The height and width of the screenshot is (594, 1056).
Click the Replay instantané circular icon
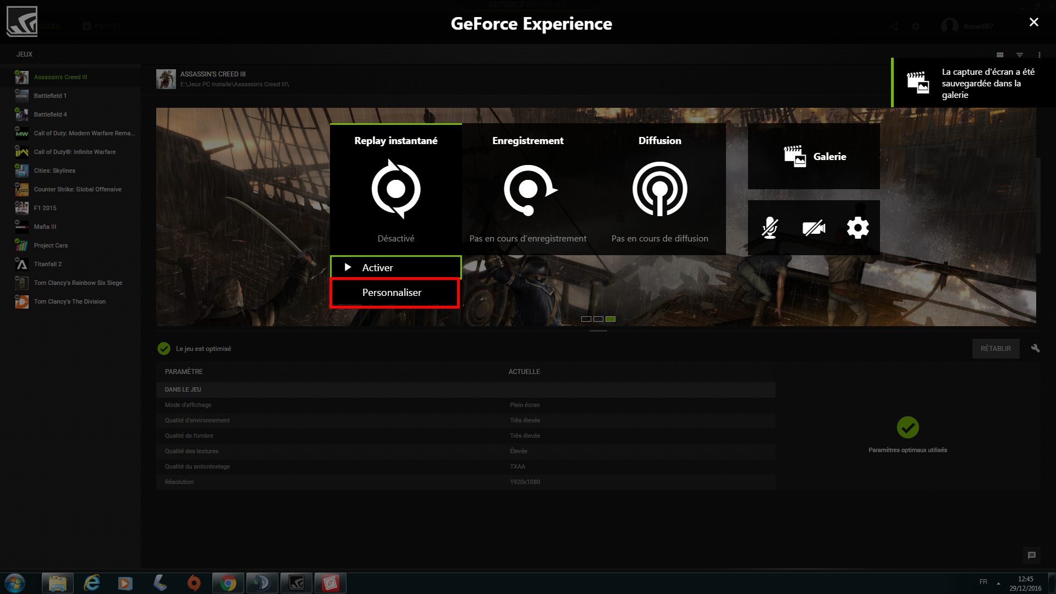[x=396, y=189]
